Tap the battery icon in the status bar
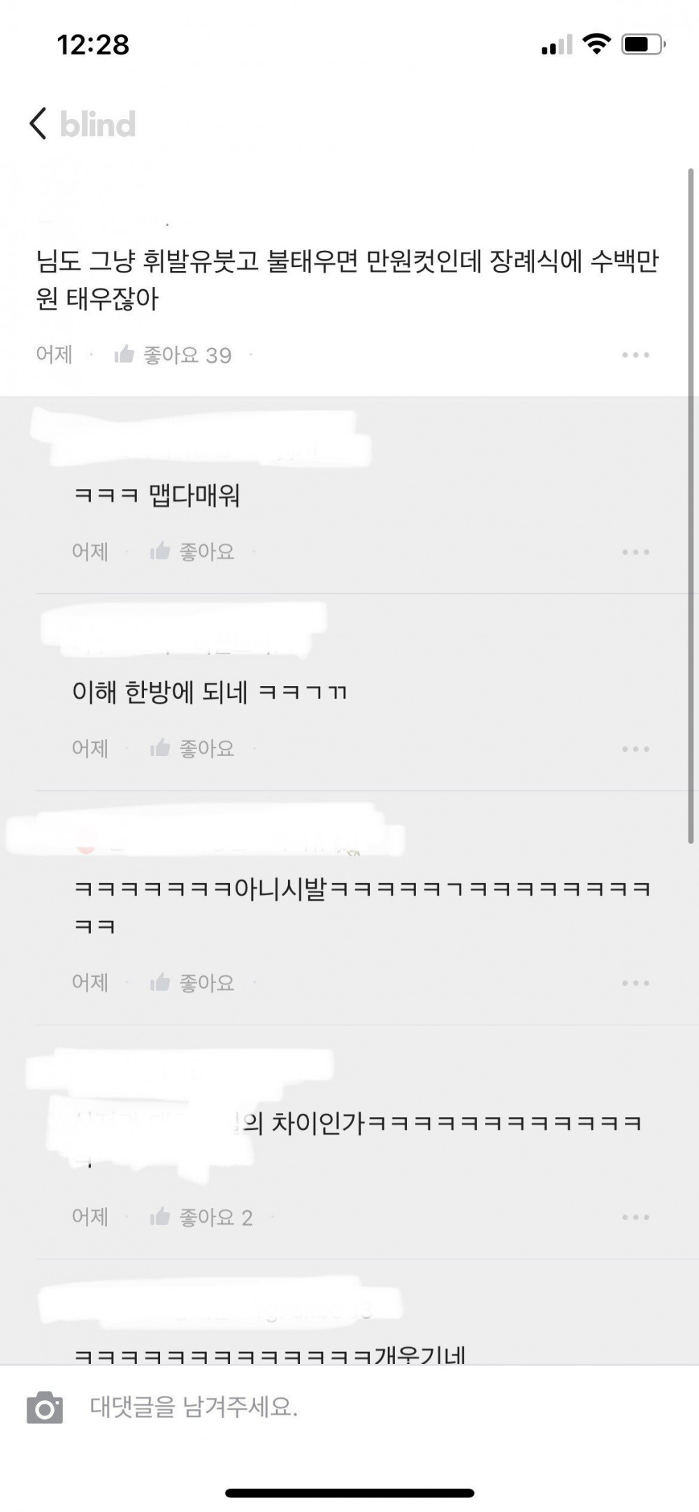This screenshot has width=699, height=1512. click(643, 45)
